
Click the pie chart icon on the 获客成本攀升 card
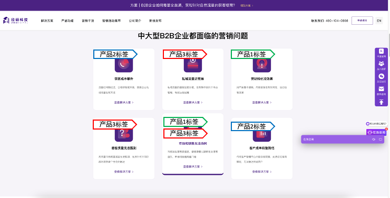pos(124,65)
